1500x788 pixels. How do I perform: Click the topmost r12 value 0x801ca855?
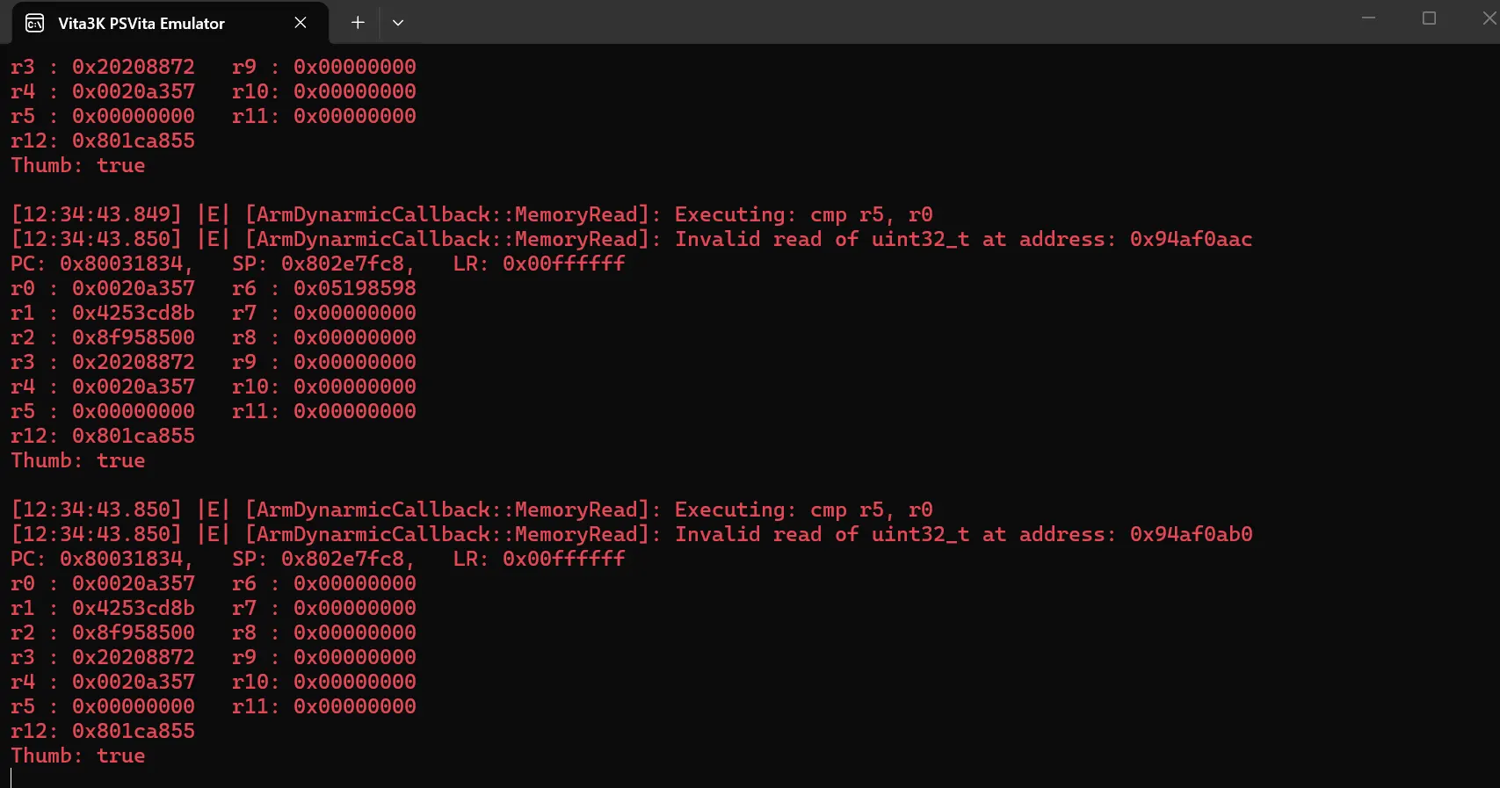(x=134, y=141)
